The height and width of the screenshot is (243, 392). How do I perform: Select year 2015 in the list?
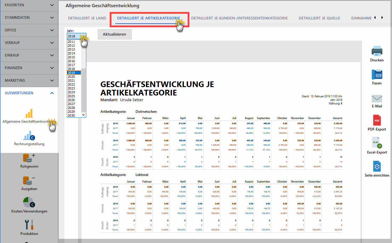(x=74, y=57)
